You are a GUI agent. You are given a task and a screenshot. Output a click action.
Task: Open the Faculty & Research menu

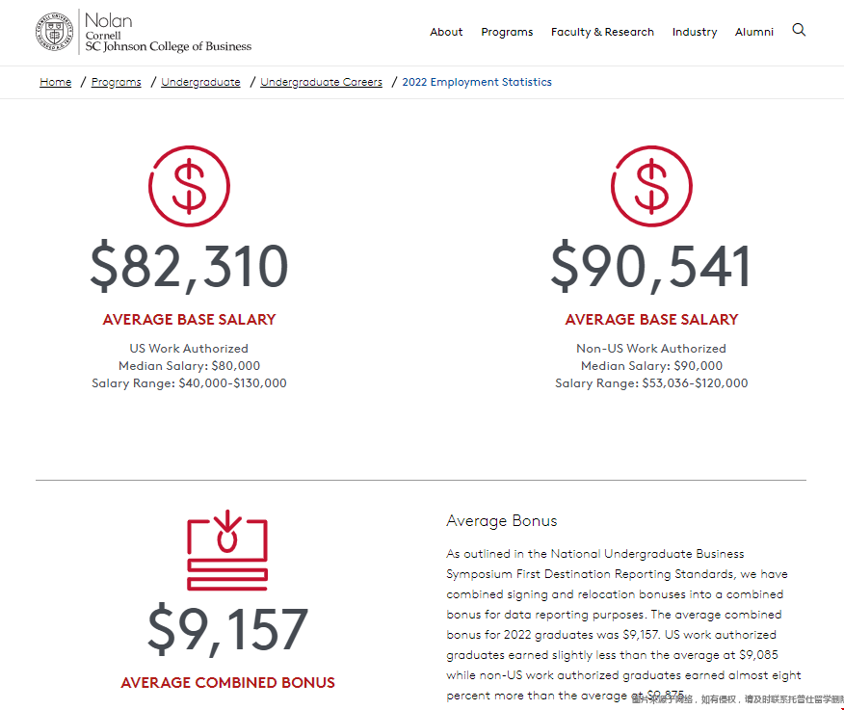[x=602, y=32]
